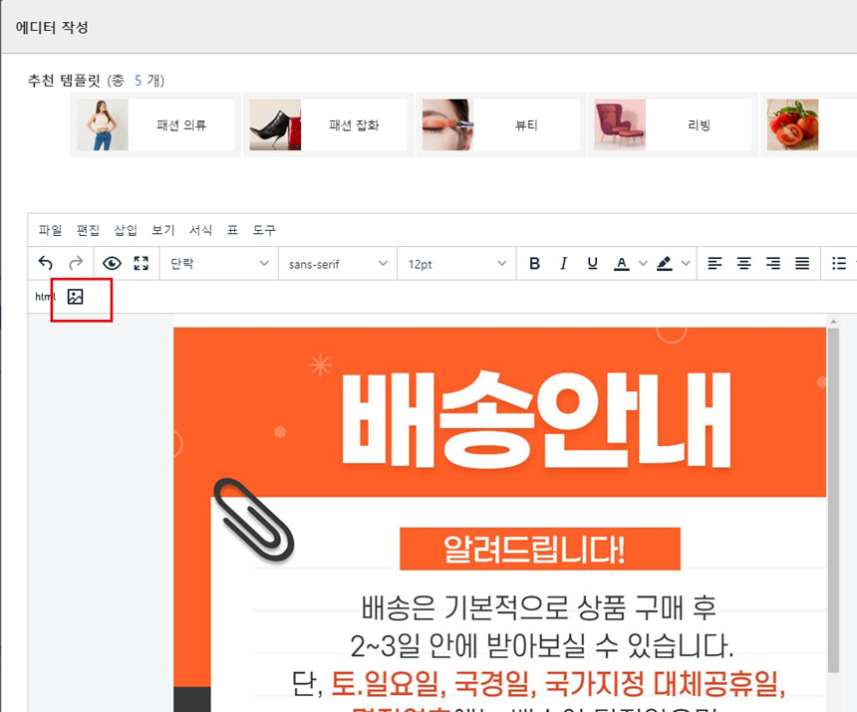The height and width of the screenshot is (712, 857).
Task: Align text left
Action: coord(714,263)
